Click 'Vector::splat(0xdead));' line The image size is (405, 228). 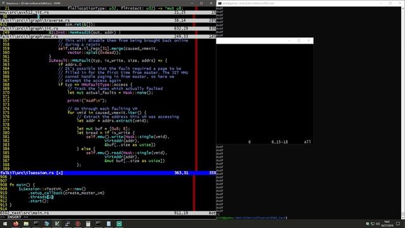(94, 53)
